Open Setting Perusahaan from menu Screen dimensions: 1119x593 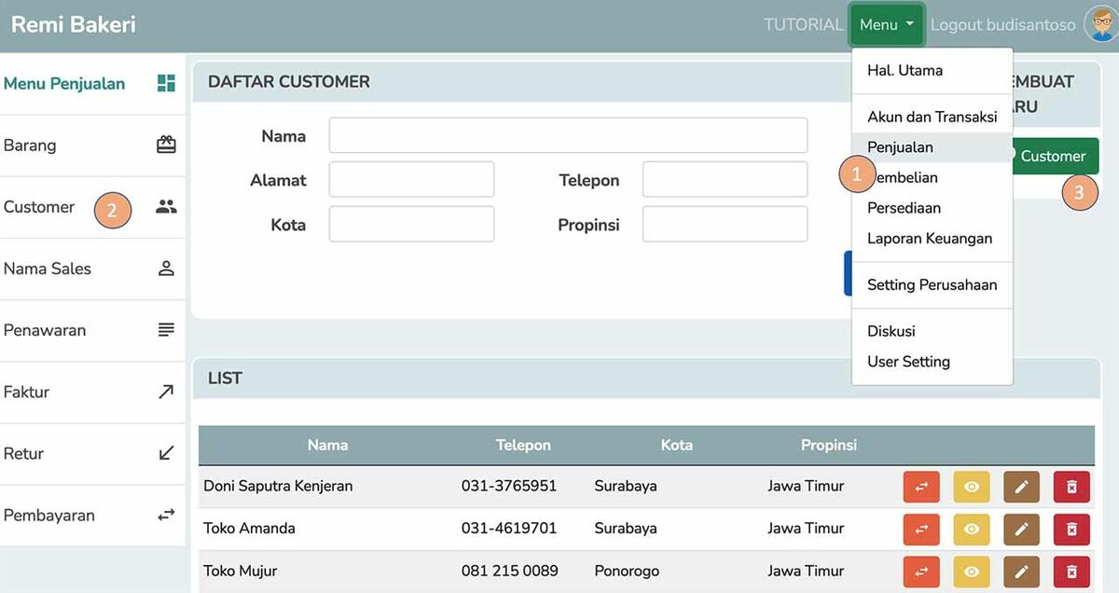(x=932, y=284)
